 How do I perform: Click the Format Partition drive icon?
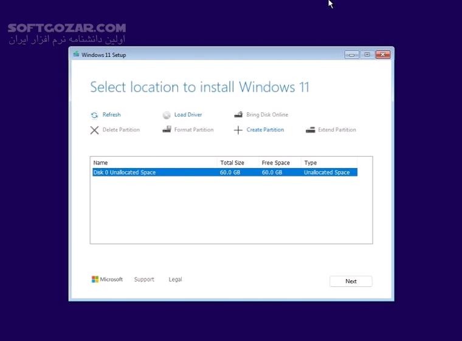tap(167, 129)
